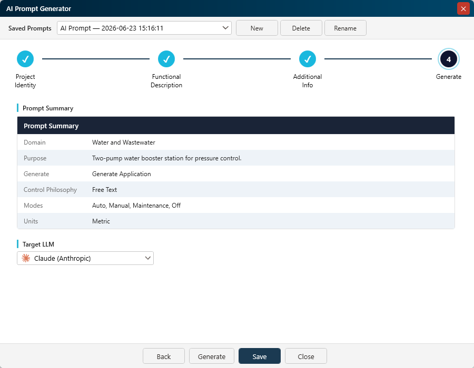The width and height of the screenshot is (474, 368).
Task: Click the 'Units' row label
Action: [x=31, y=221]
